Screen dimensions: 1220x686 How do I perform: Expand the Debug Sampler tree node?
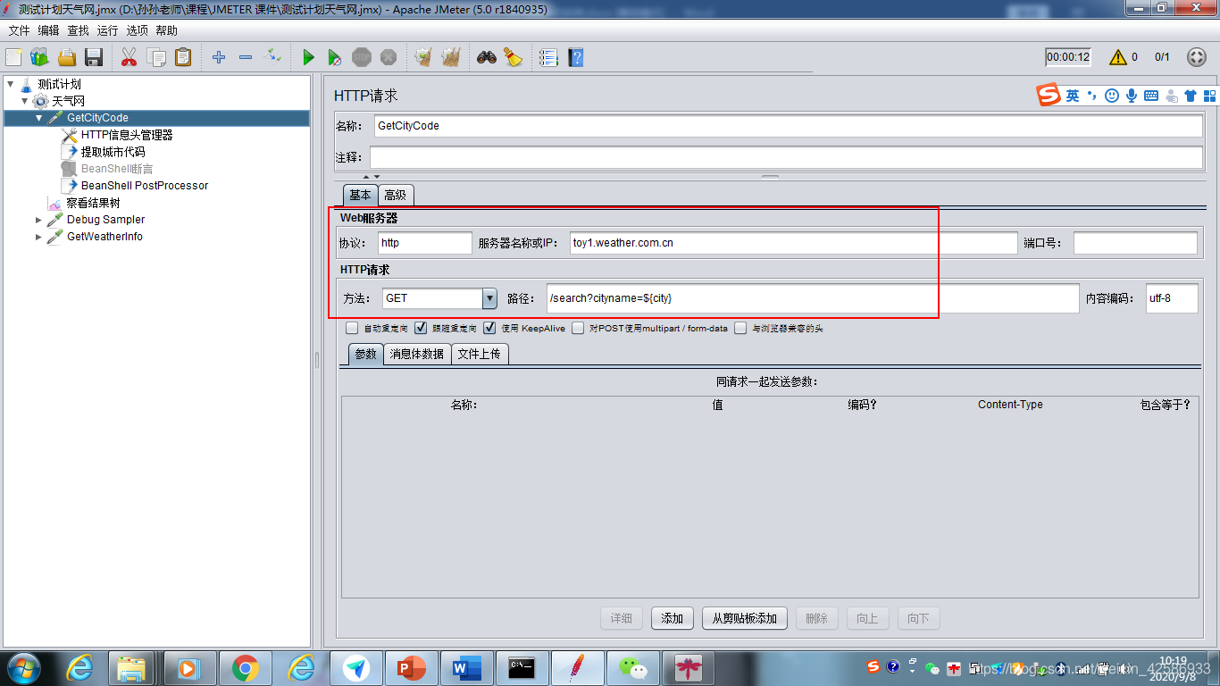pyautogui.click(x=39, y=220)
